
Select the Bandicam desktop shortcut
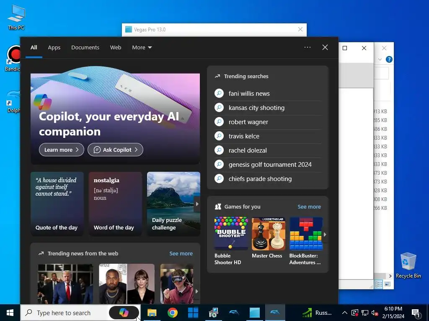tap(13, 58)
